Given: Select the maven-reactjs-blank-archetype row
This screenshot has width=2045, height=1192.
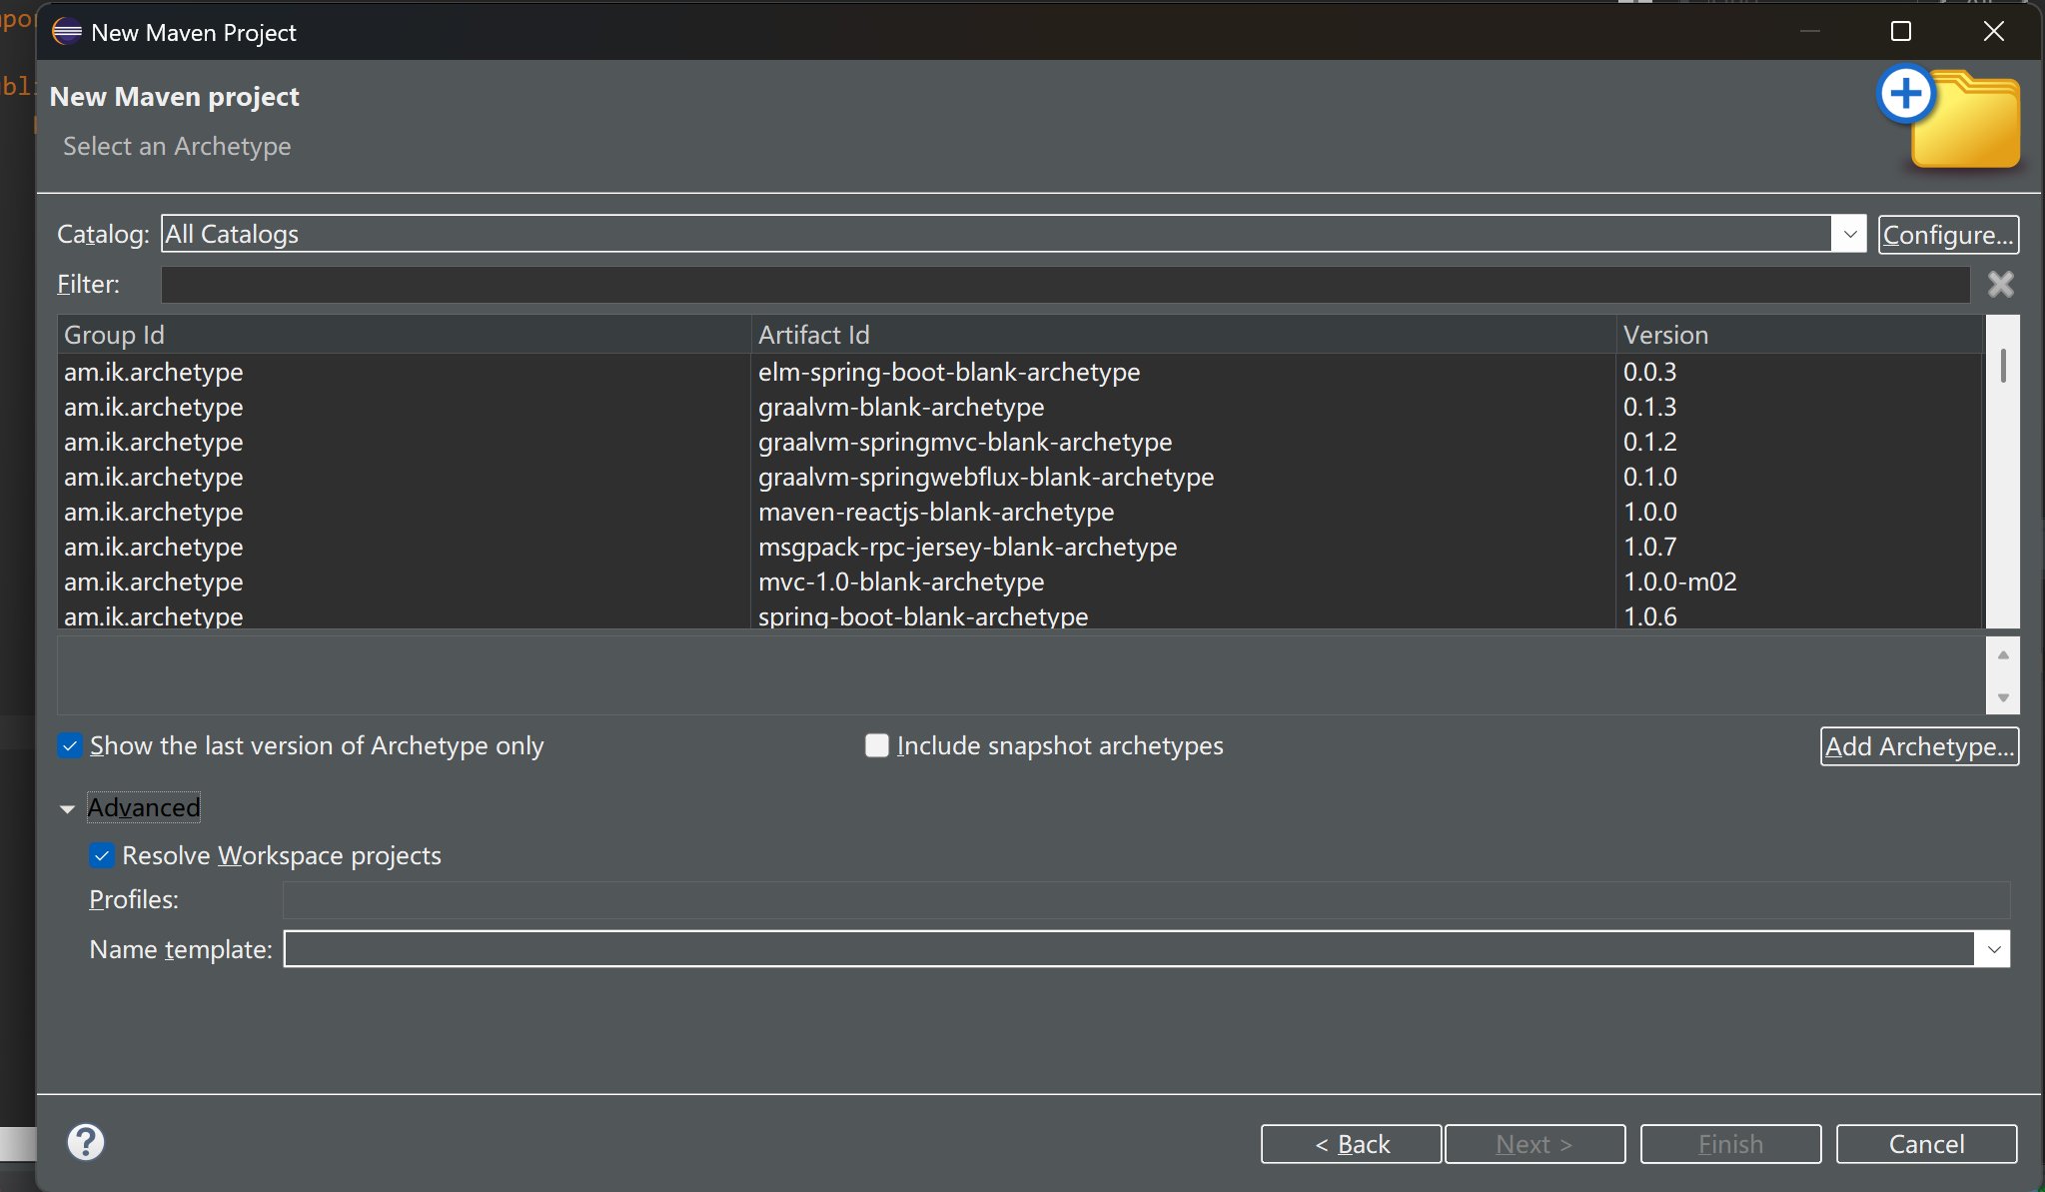Looking at the screenshot, I should (935, 512).
